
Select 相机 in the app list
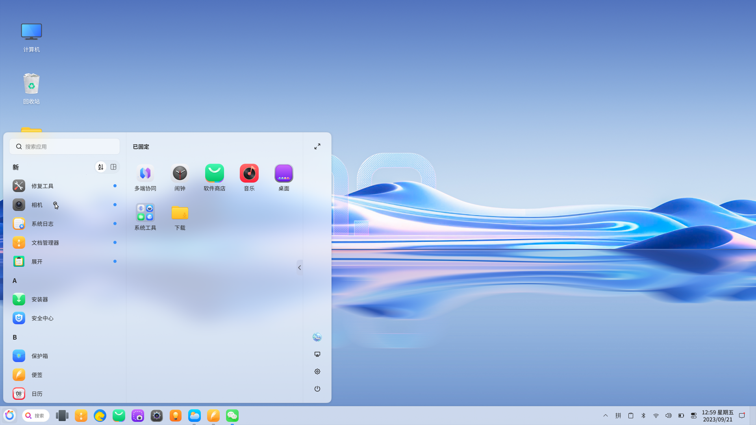click(37, 205)
